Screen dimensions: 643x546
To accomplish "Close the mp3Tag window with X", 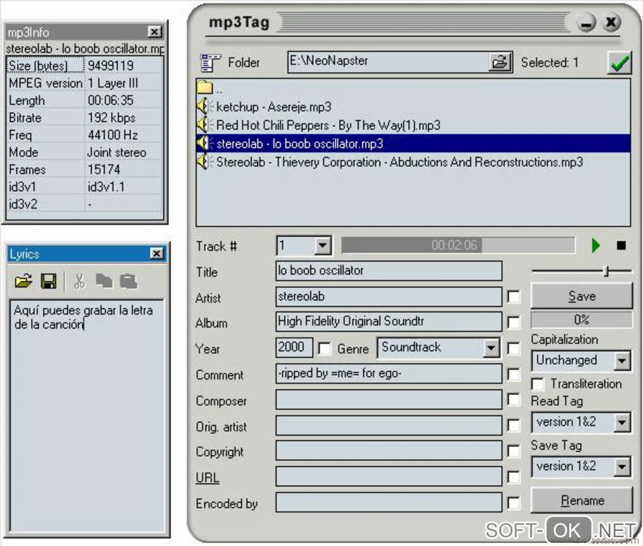I will (611, 22).
